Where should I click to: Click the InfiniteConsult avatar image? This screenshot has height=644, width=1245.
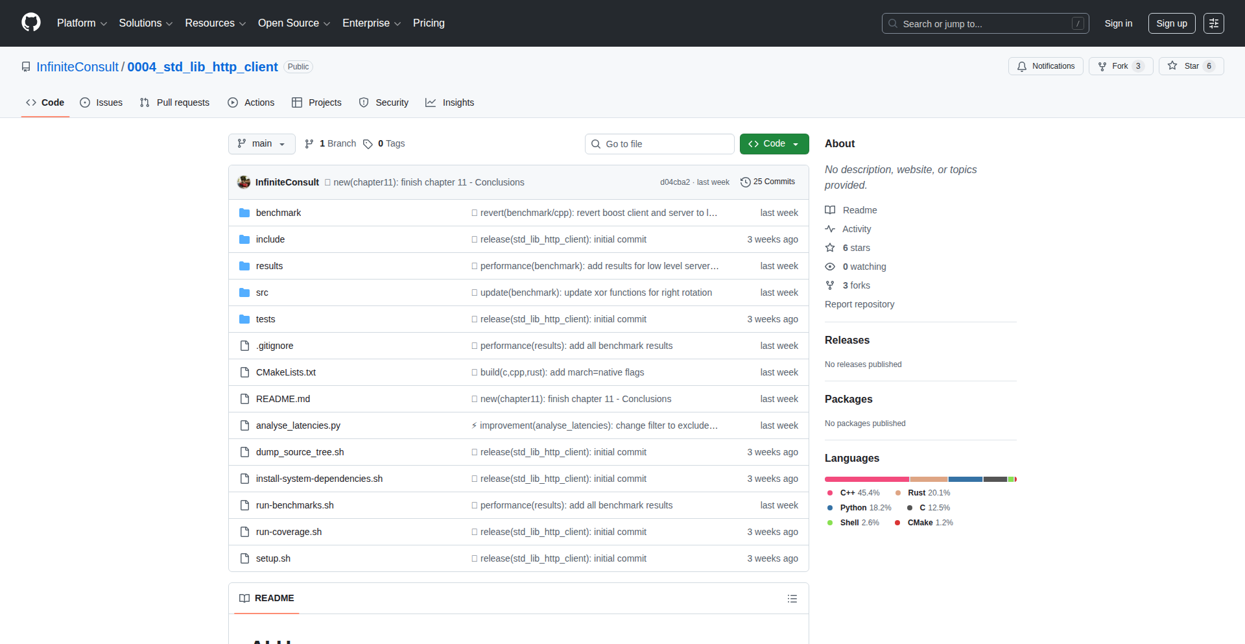pyautogui.click(x=244, y=182)
